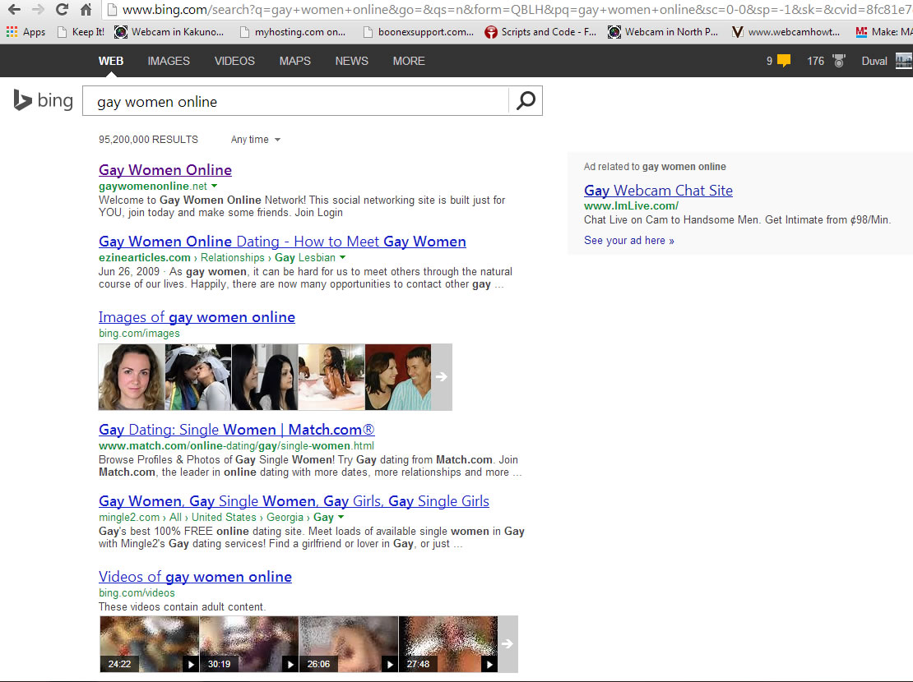The width and height of the screenshot is (913, 682).
Task: Show more images with the right arrow
Action: click(x=442, y=376)
